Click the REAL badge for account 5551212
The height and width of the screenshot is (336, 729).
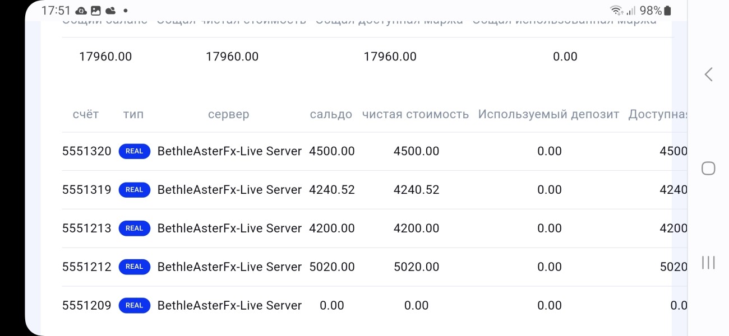(x=135, y=267)
